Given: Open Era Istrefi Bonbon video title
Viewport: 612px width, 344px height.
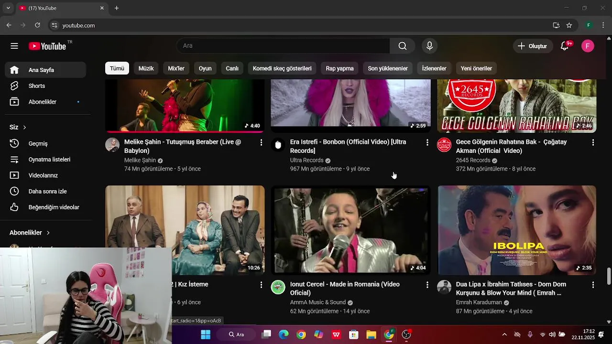Looking at the screenshot, I should click(348, 146).
